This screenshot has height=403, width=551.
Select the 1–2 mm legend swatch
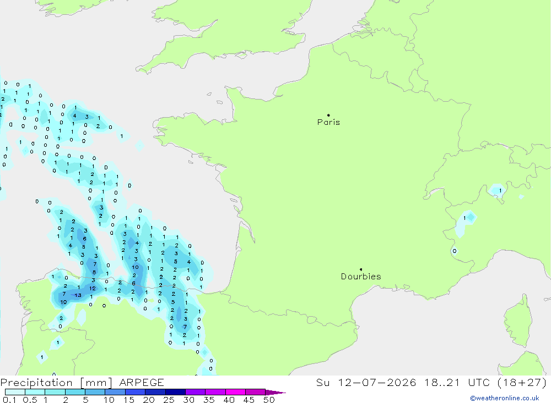[x=55, y=392]
